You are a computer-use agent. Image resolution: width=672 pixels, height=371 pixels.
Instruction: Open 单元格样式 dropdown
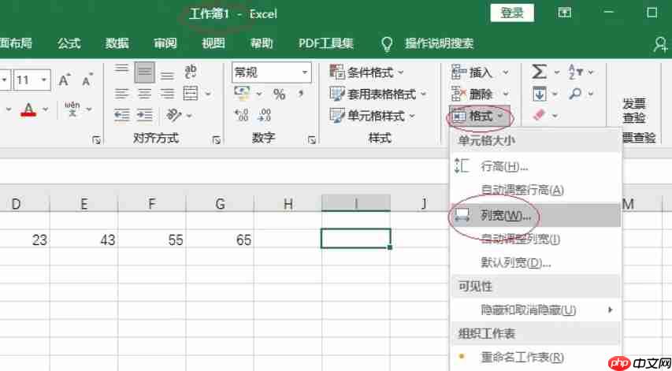point(372,115)
